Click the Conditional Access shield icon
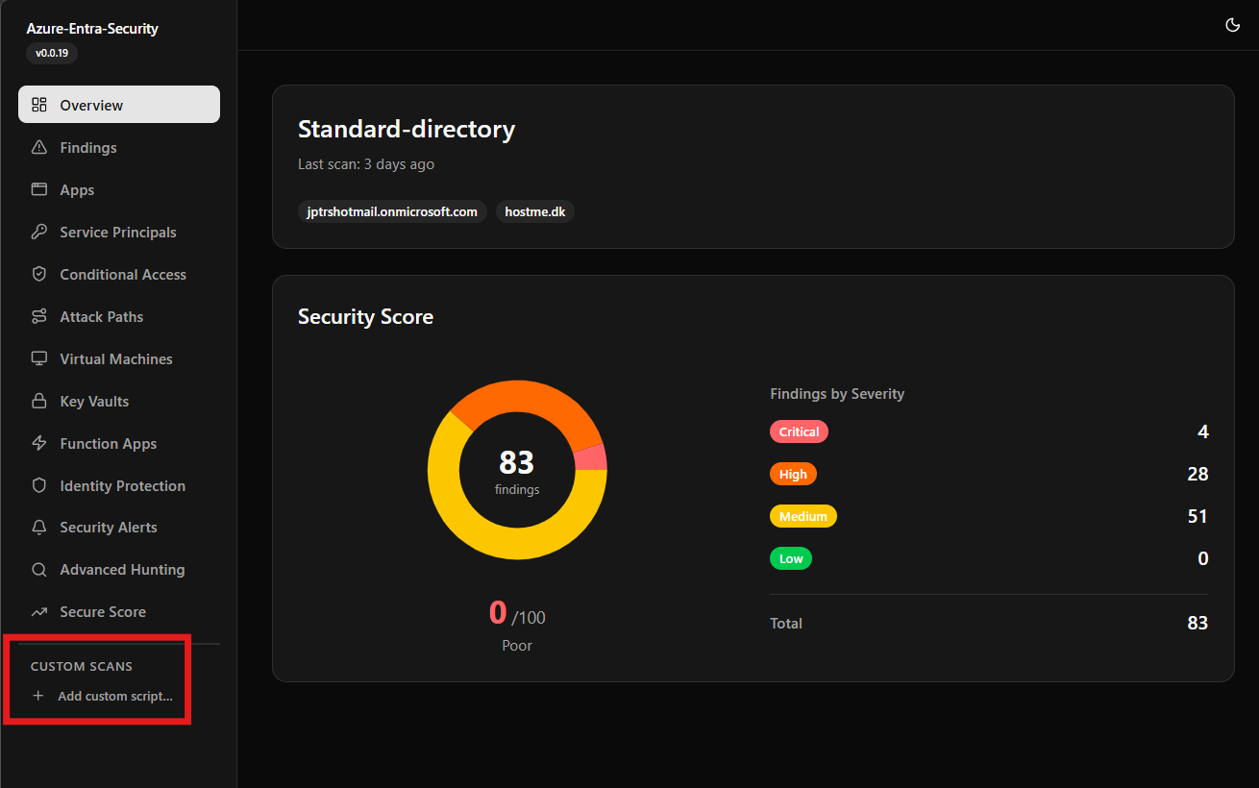This screenshot has width=1259, height=788. pos(39,274)
